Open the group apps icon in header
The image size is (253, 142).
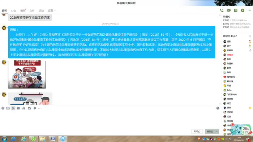pos(236,10)
